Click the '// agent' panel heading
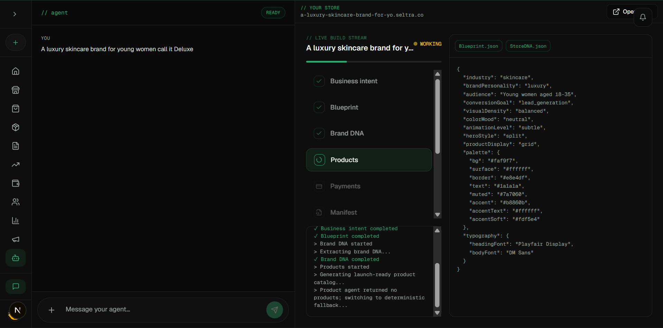 point(55,13)
